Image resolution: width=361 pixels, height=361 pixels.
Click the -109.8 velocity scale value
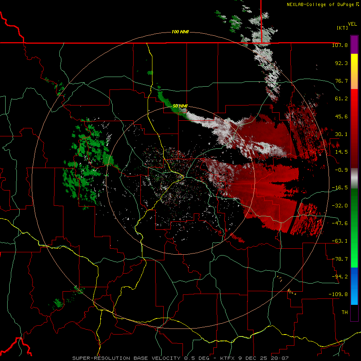click(338, 294)
